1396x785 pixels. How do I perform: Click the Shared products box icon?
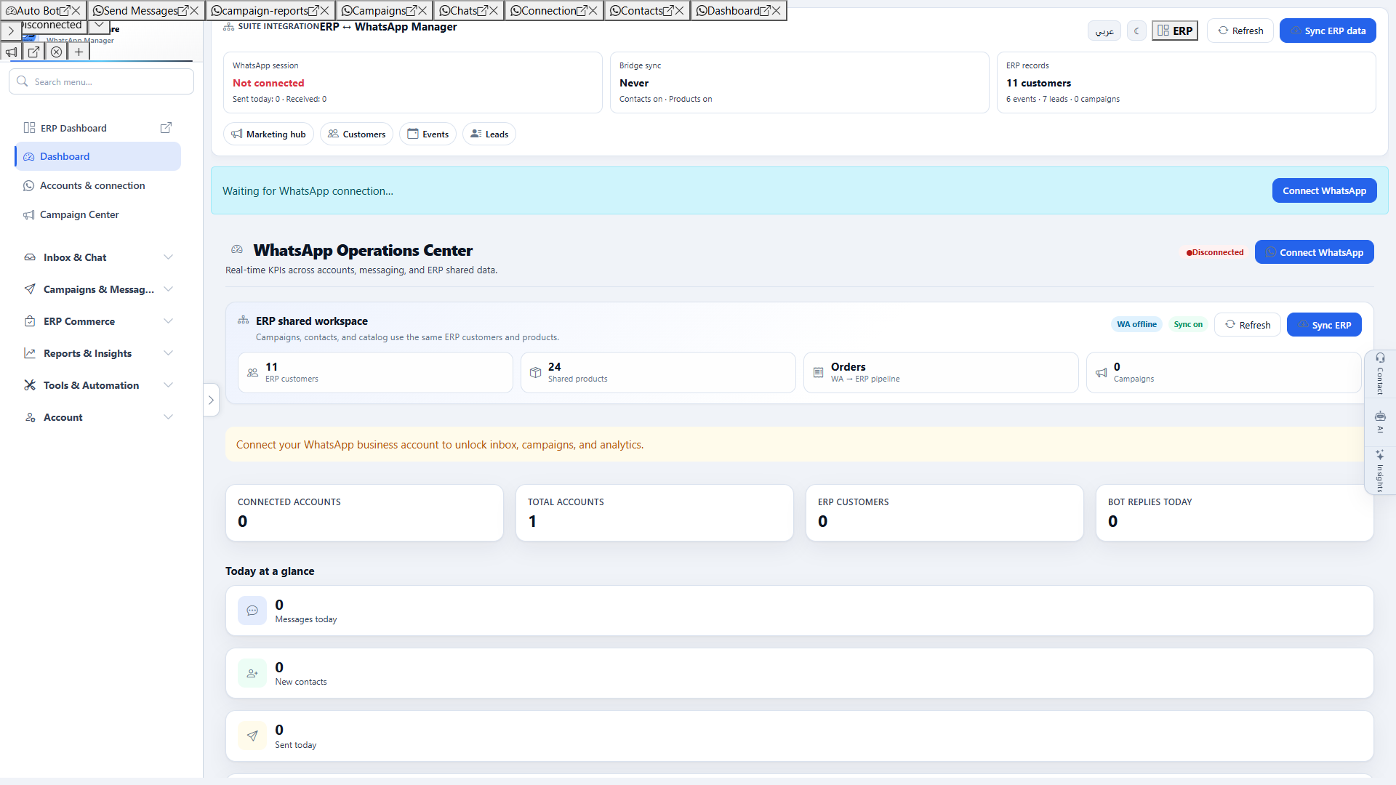tap(535, 373)
